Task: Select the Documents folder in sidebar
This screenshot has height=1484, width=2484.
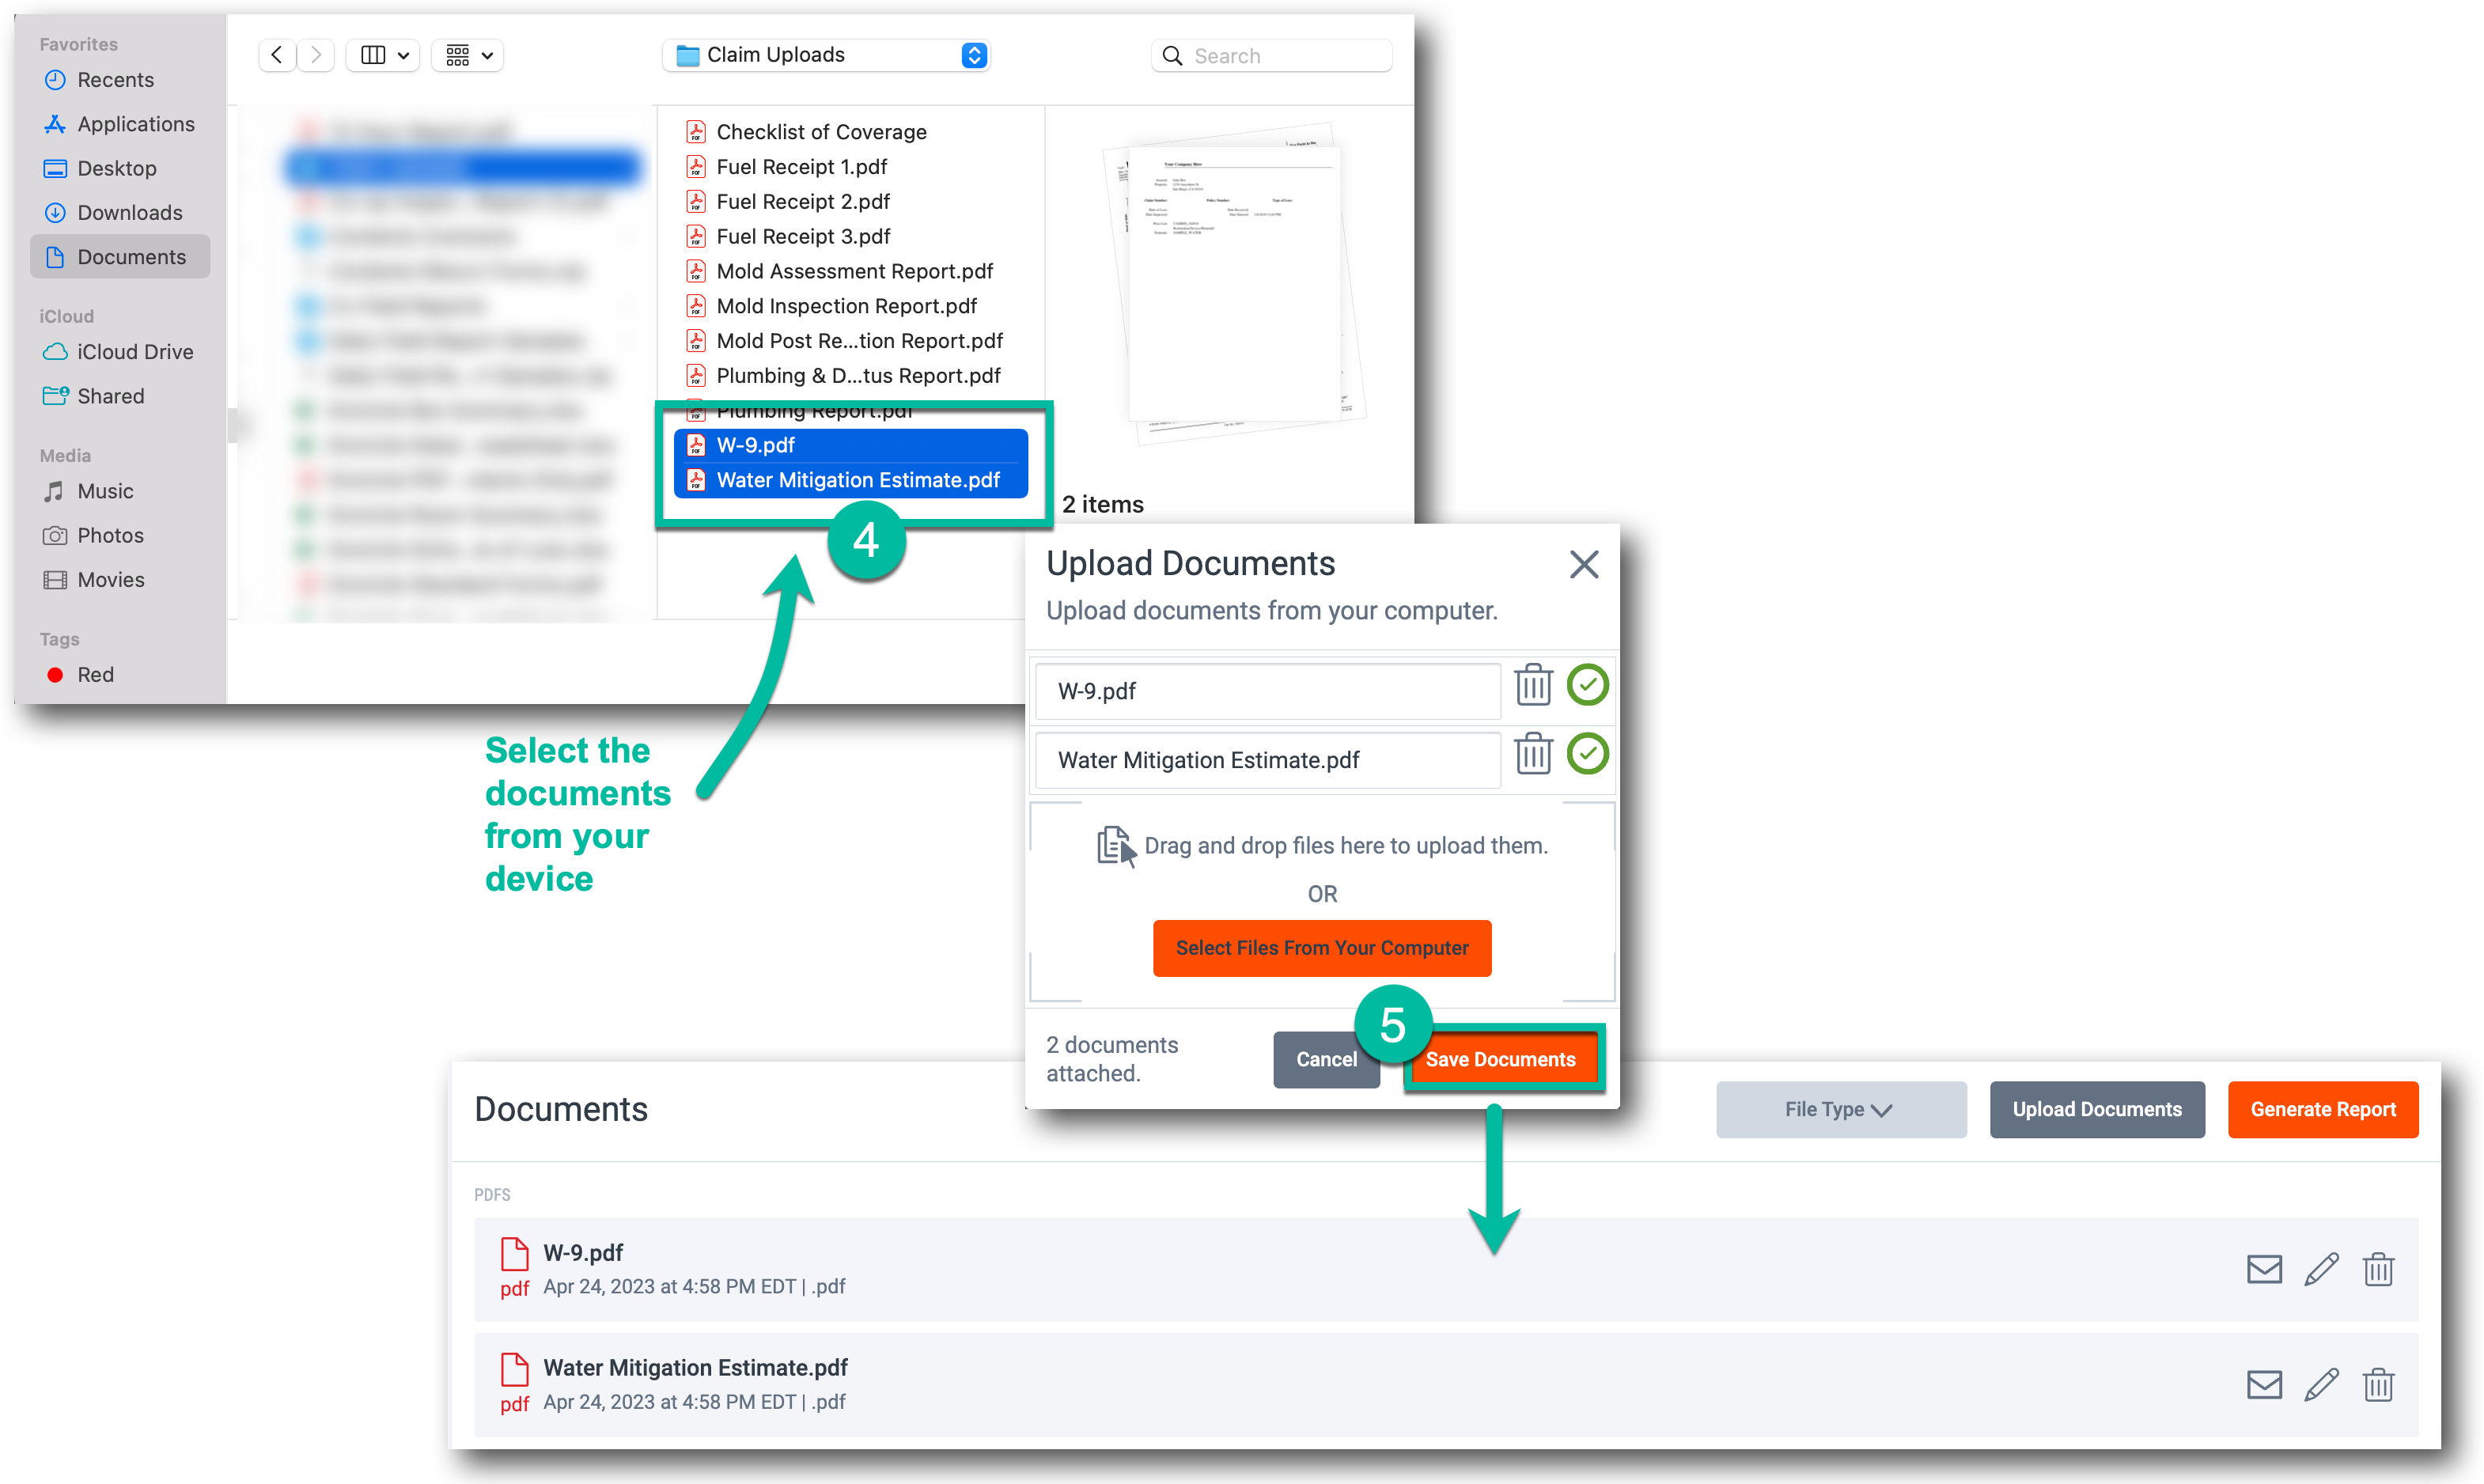Action: [131, 256]
